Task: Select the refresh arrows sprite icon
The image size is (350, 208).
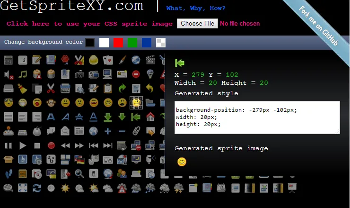Action: 37,188
